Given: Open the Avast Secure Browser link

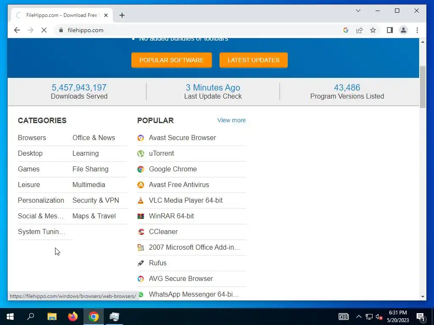Looking at the screenshot, I should point(182,138).
